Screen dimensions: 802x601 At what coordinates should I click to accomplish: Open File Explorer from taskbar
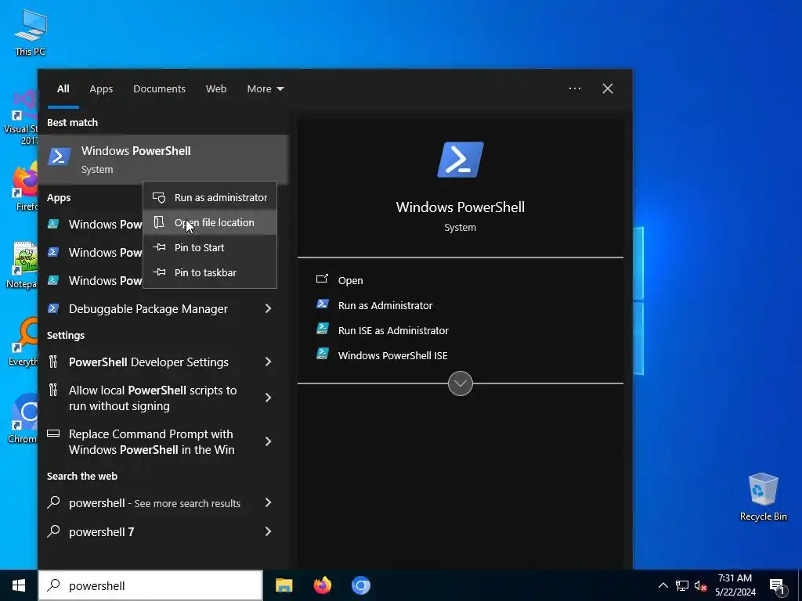284,585
